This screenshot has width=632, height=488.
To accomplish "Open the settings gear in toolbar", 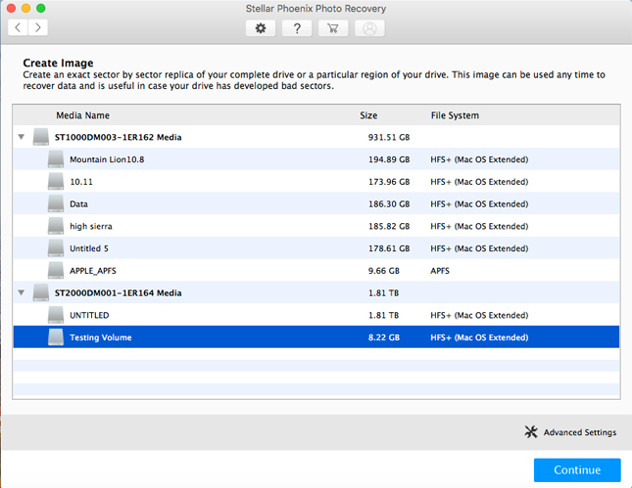I will pyautogui.click(x=261, y=28).
